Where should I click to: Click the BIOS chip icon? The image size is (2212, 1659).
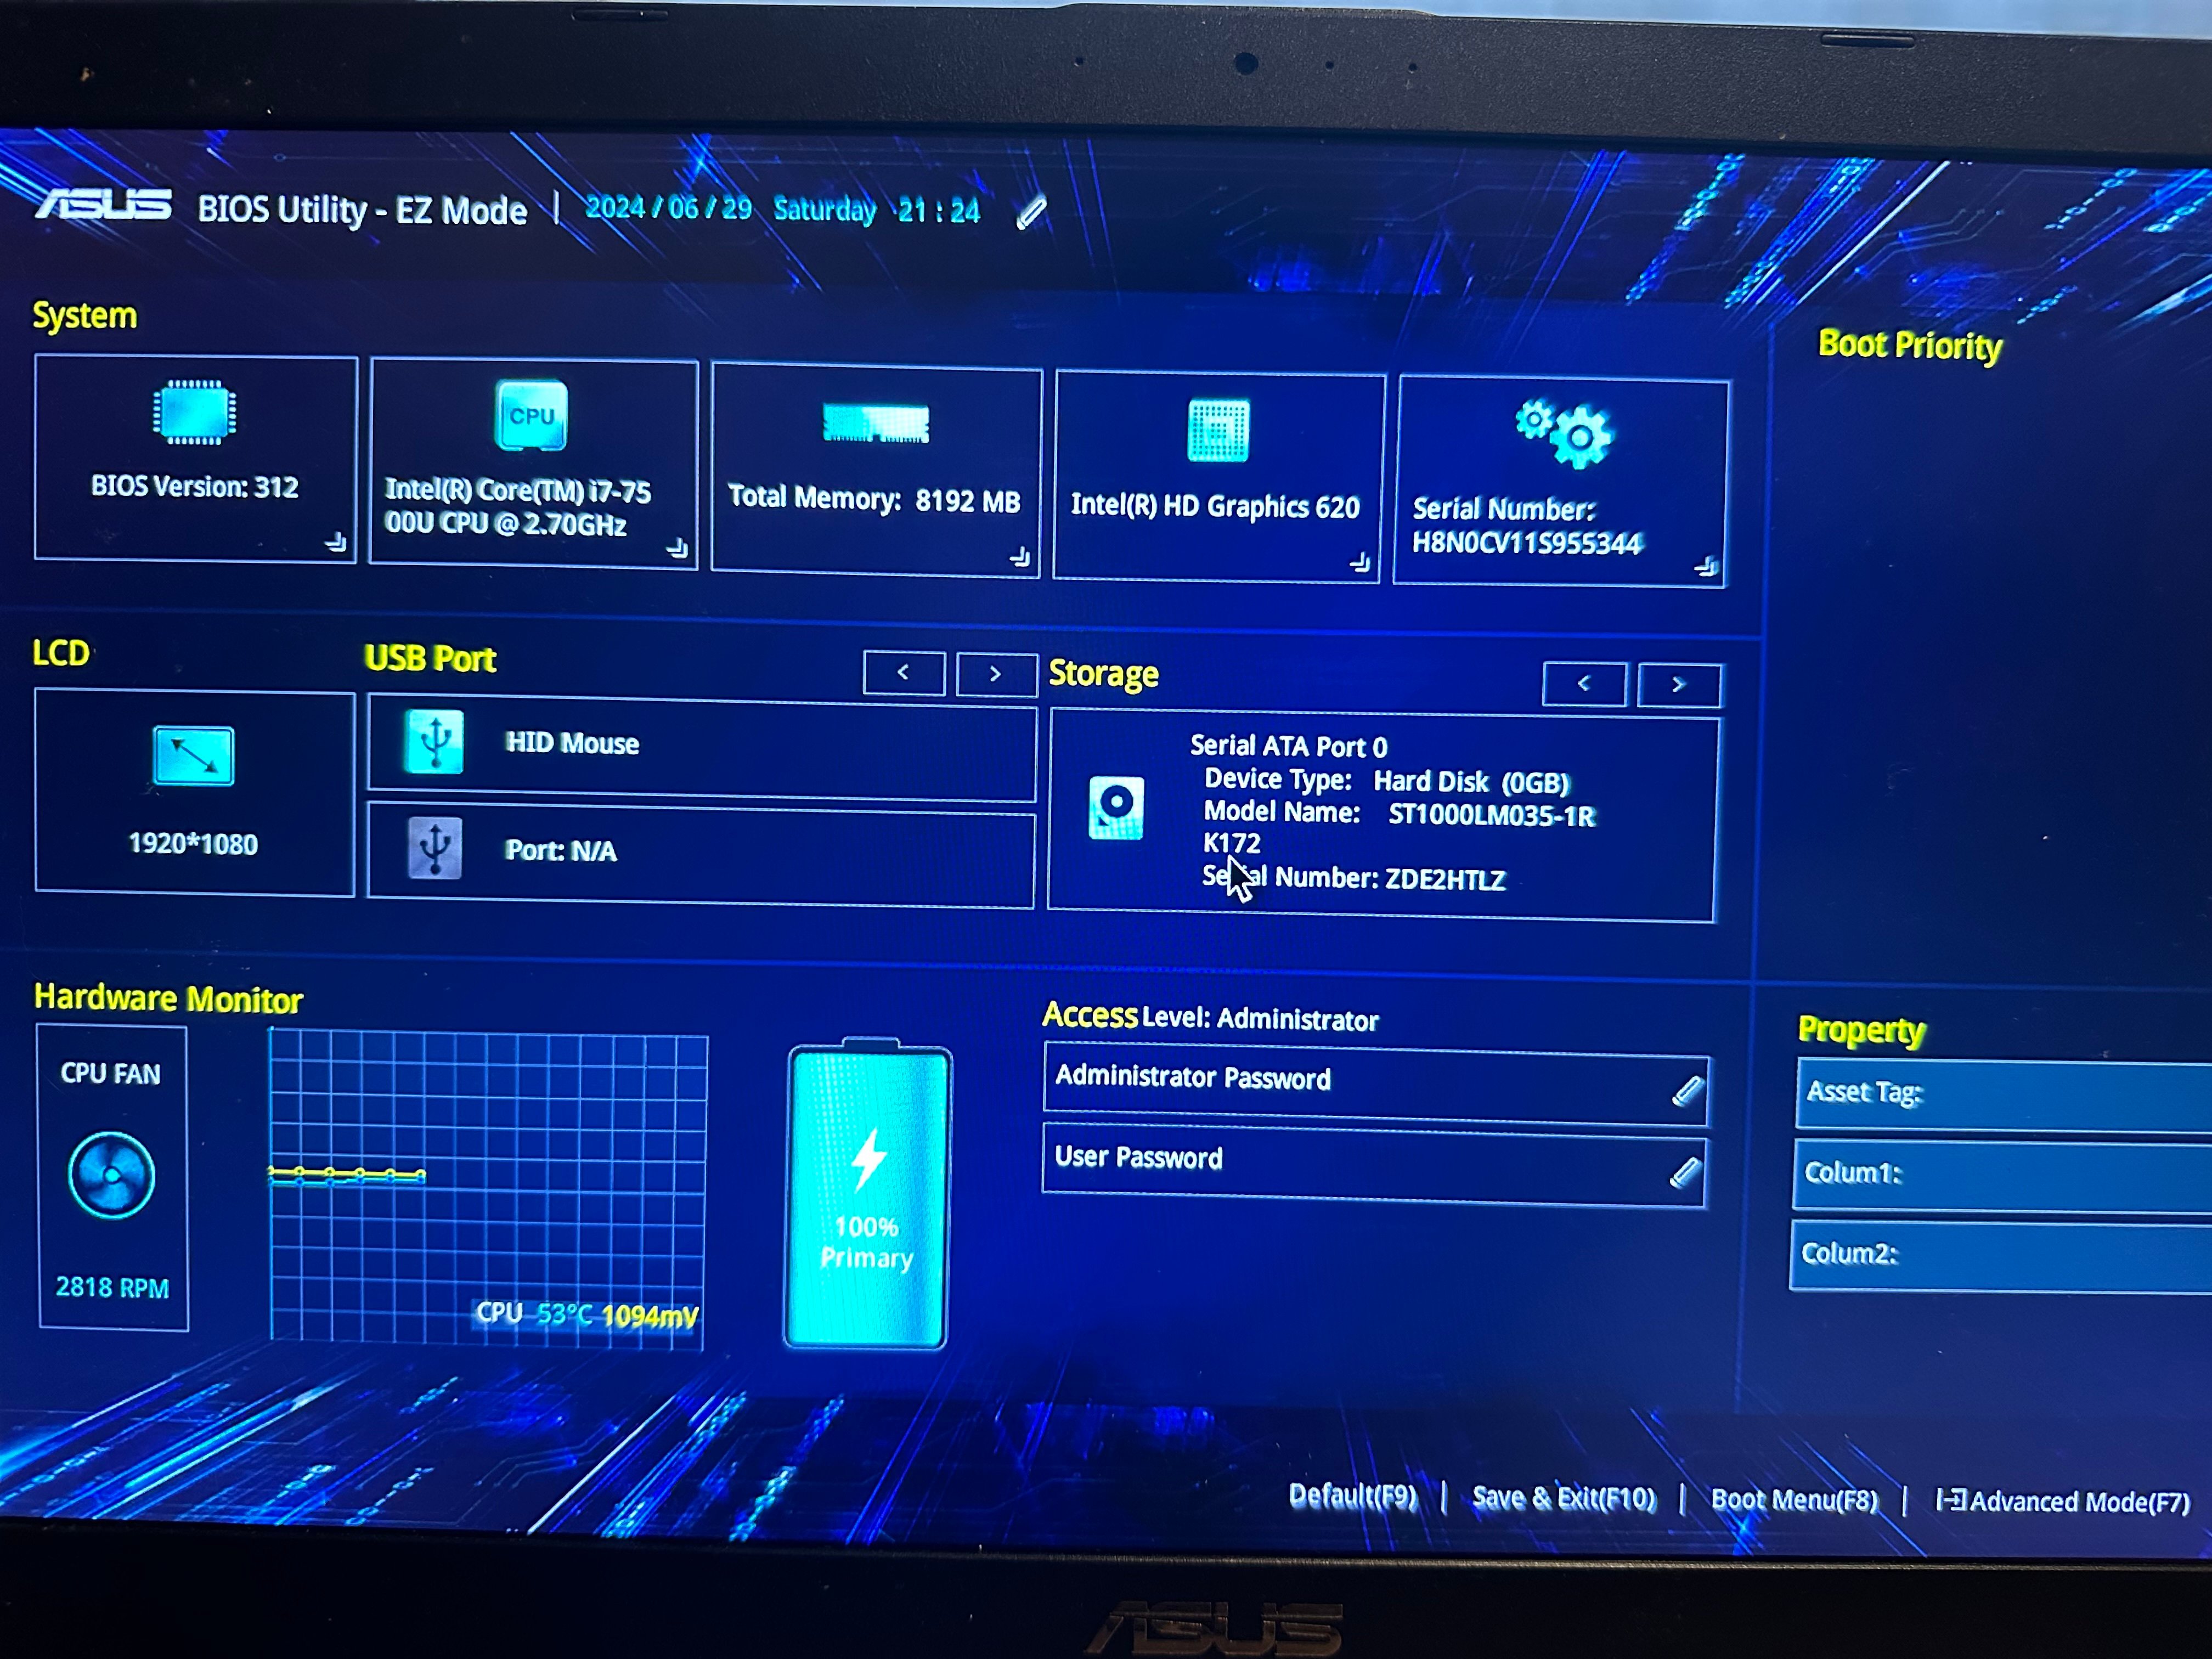(195, 412)
